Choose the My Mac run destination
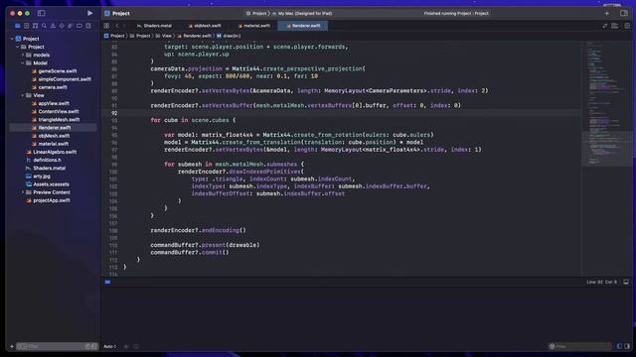The height and width of the screenshot is (357, 636). click(302, 13)
